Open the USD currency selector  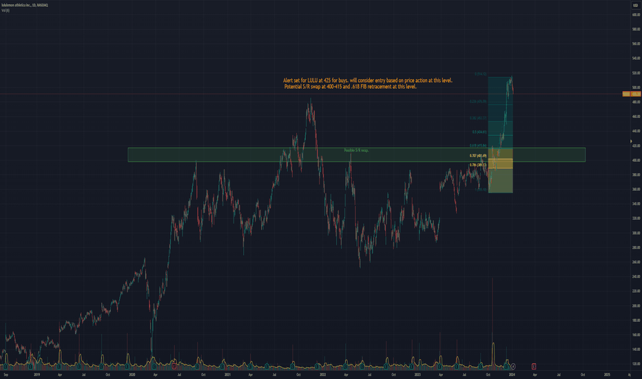coord(635,6)
